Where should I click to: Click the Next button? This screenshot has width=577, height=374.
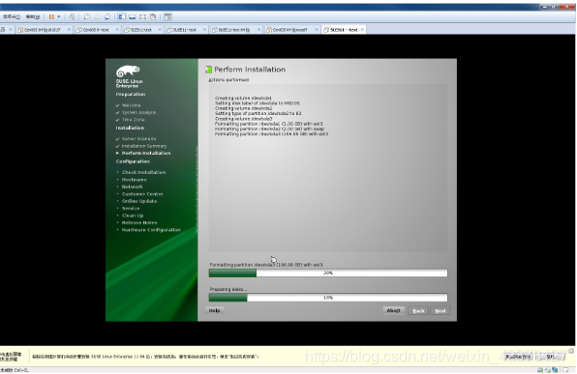pos(440,311)
